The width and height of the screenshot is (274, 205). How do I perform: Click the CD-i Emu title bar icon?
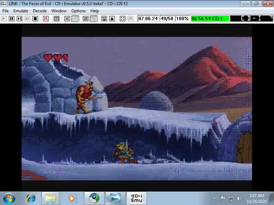(3, 3)
